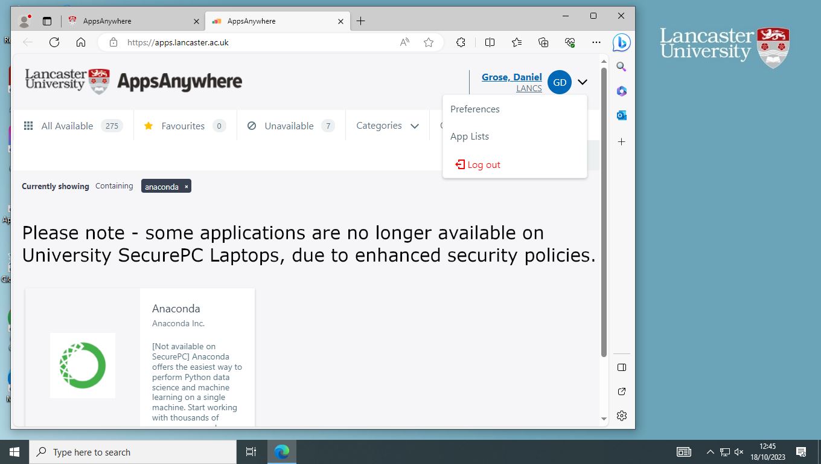821x464 pixels.
Task: Click the GD avatar circle
Action: coord(560,82)
